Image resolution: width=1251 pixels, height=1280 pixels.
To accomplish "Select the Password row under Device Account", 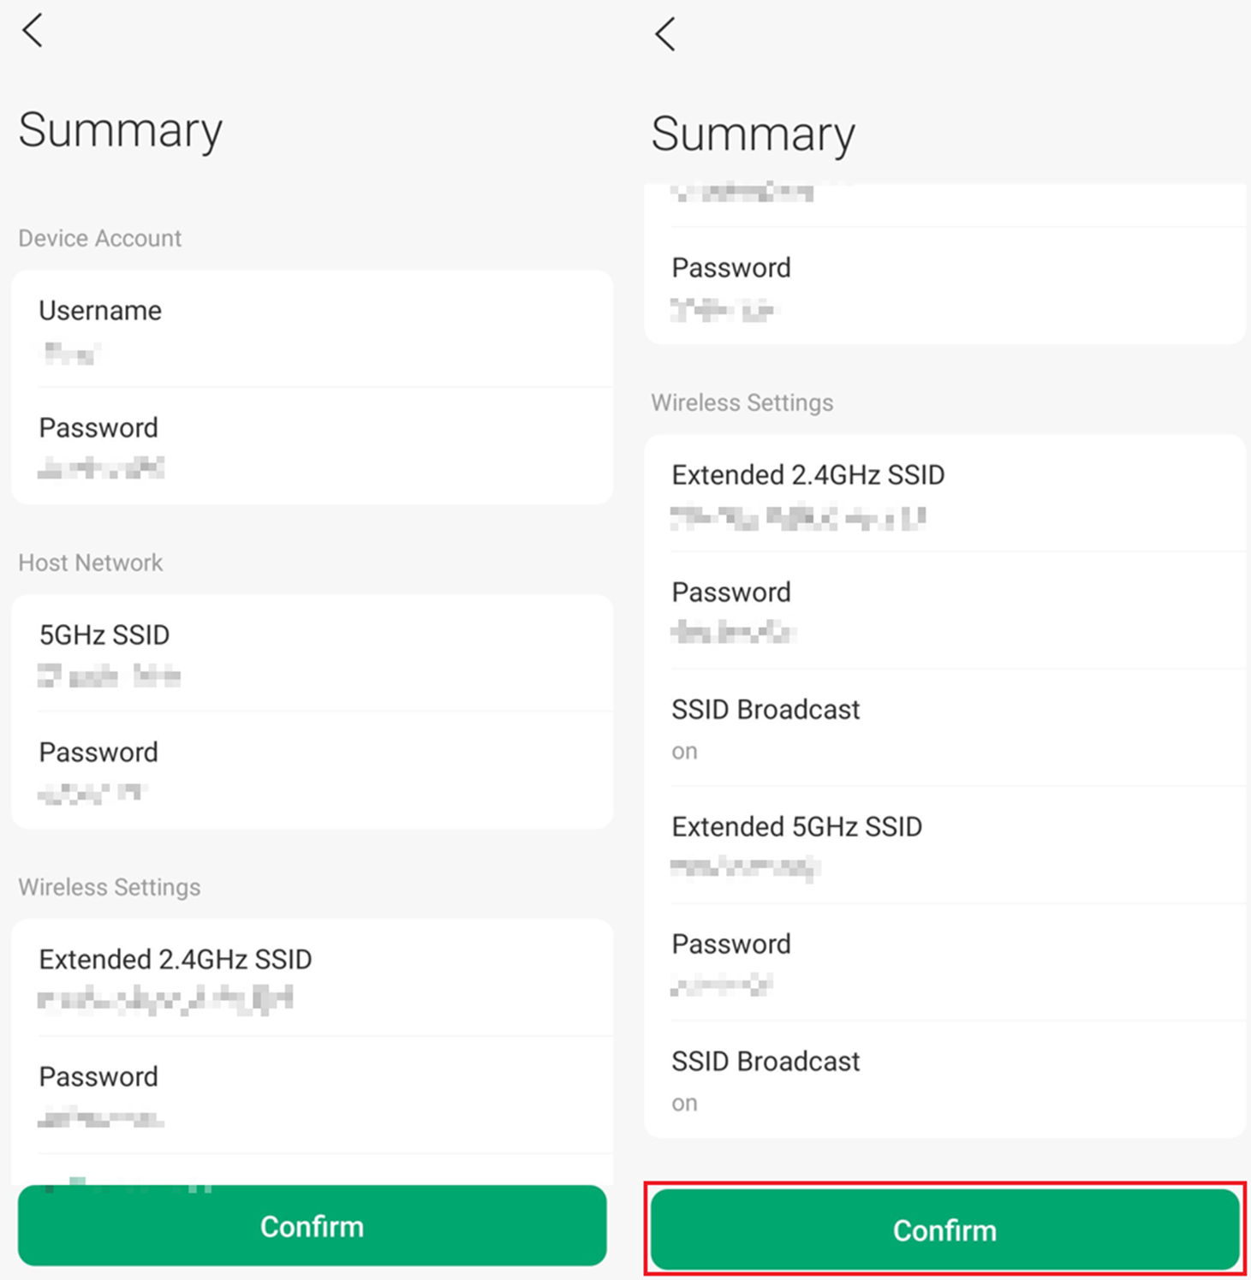I will pyautogui.click(x=312, y=446).
